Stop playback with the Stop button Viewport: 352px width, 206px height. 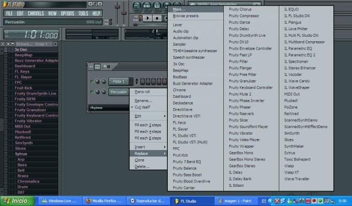(157, 18)
